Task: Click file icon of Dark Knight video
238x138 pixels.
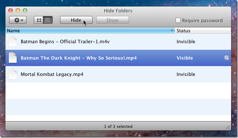Action: pos(13,58)
